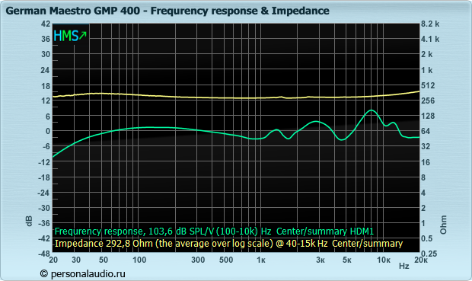Screen dimensions: 472x281
Task: Click the '18' value on the dB axis
Action: (46, 85)
